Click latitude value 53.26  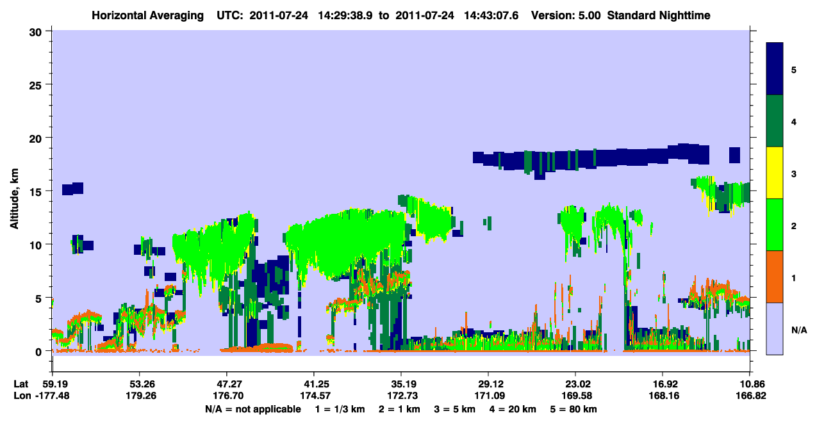click(x=140, y=384)
